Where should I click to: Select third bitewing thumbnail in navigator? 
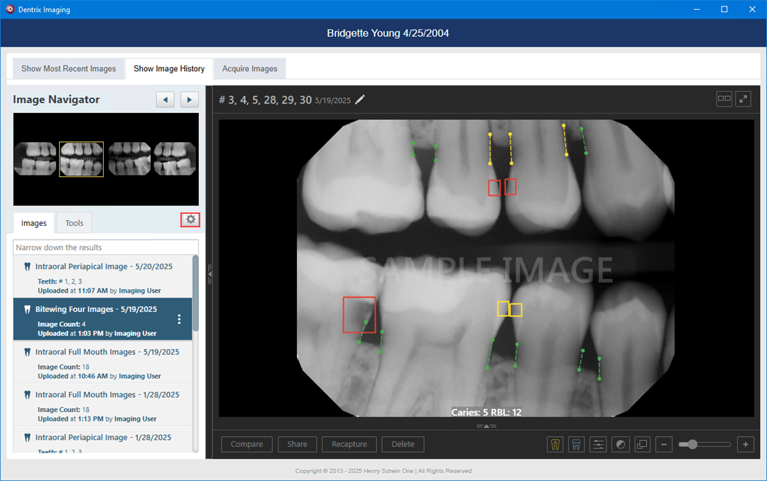coord(130,159)
